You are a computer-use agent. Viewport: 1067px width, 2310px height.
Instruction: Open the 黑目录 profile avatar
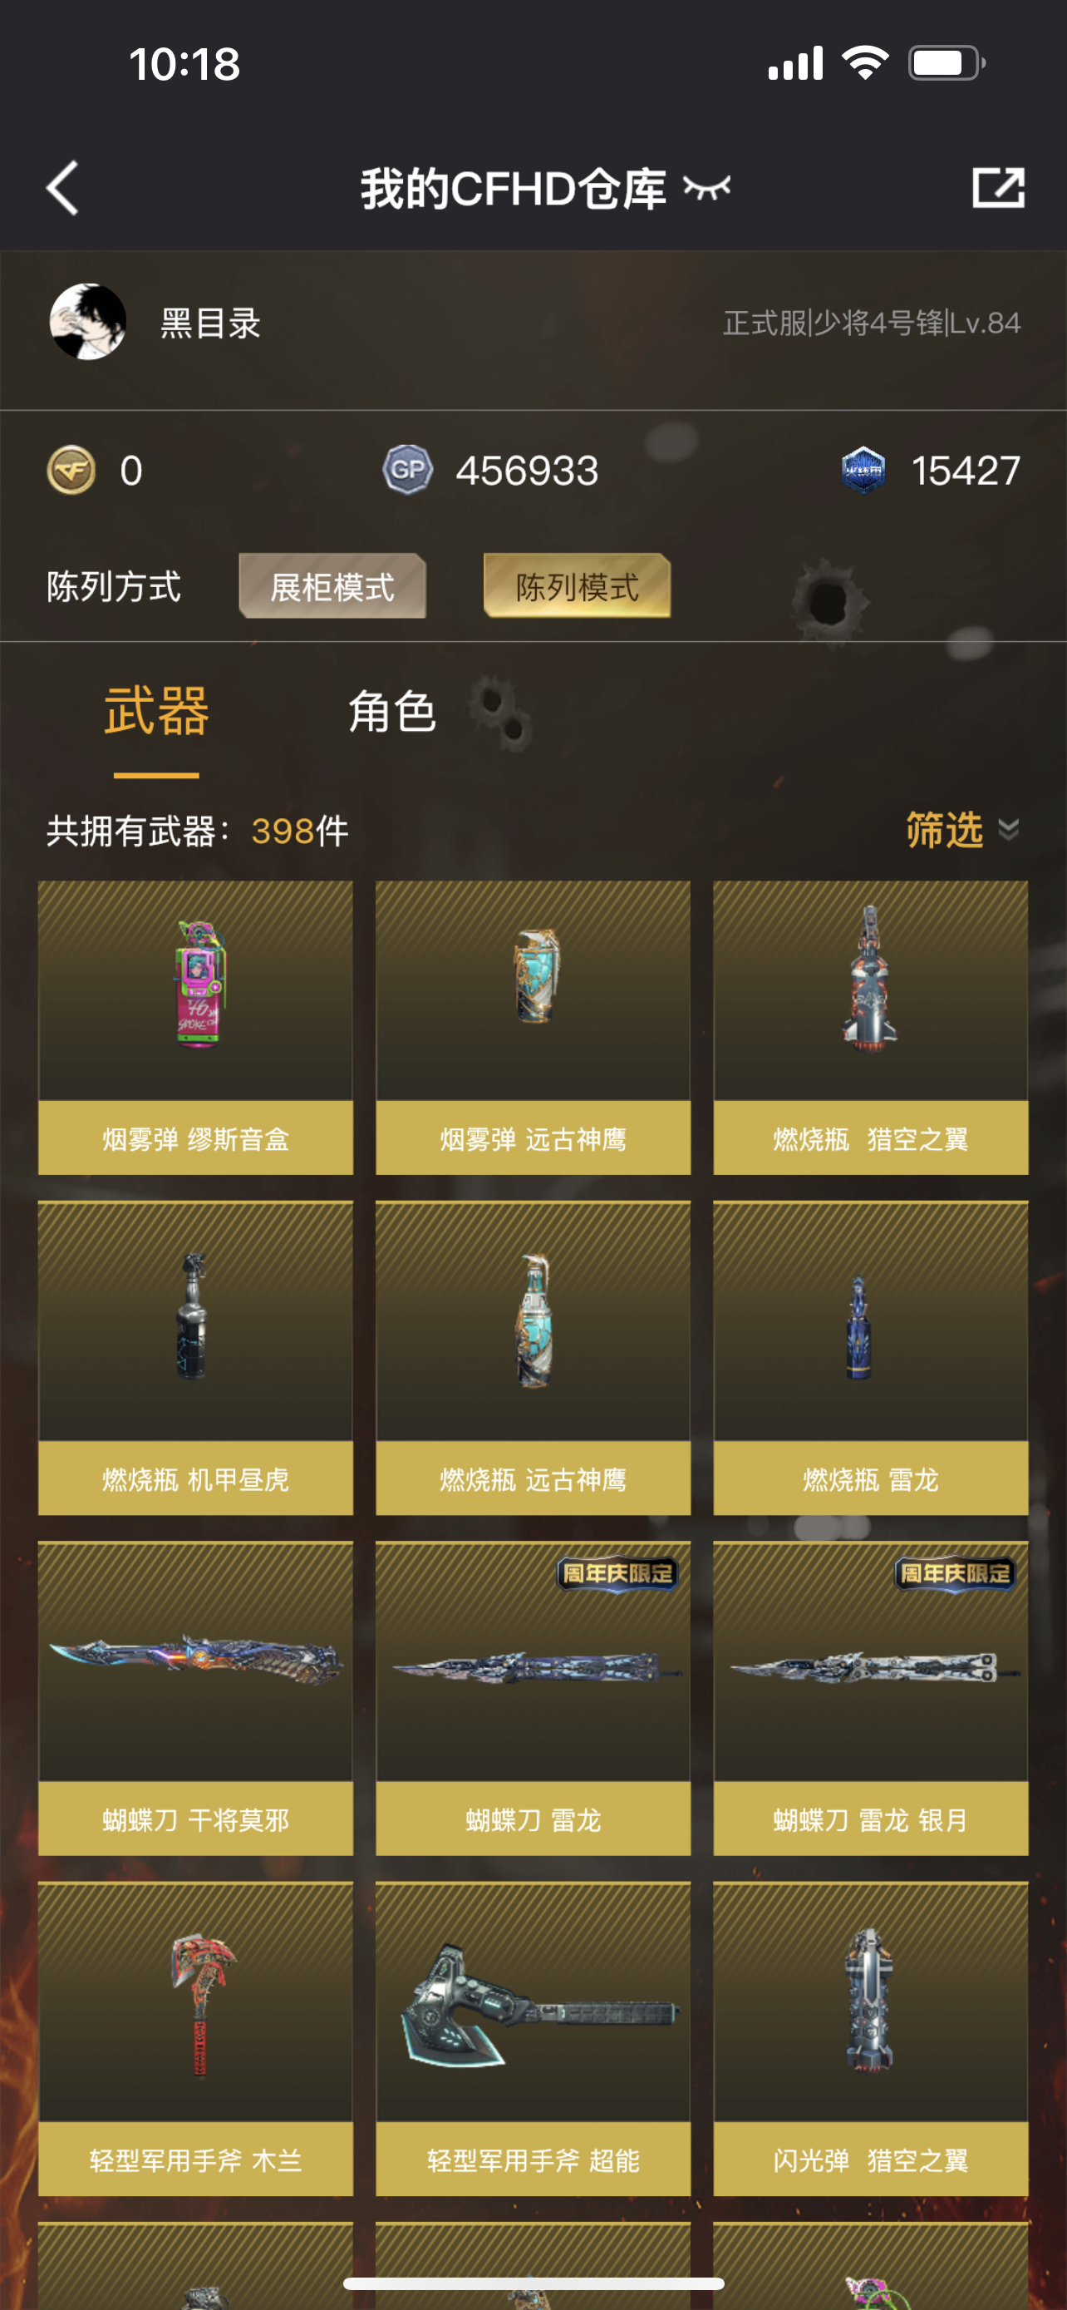point(88,322)
